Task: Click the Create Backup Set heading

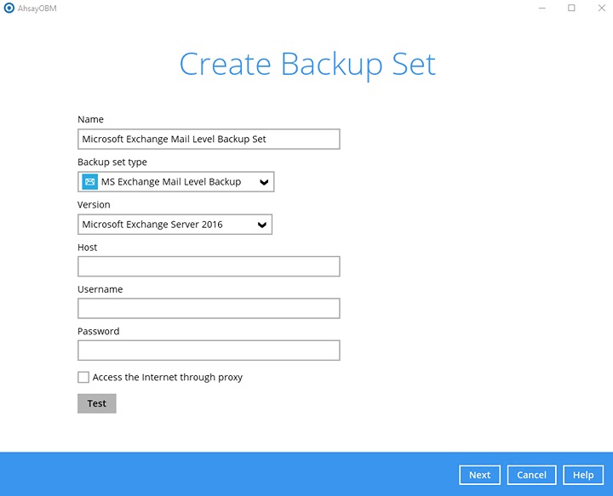Action: tap(307, 65)
